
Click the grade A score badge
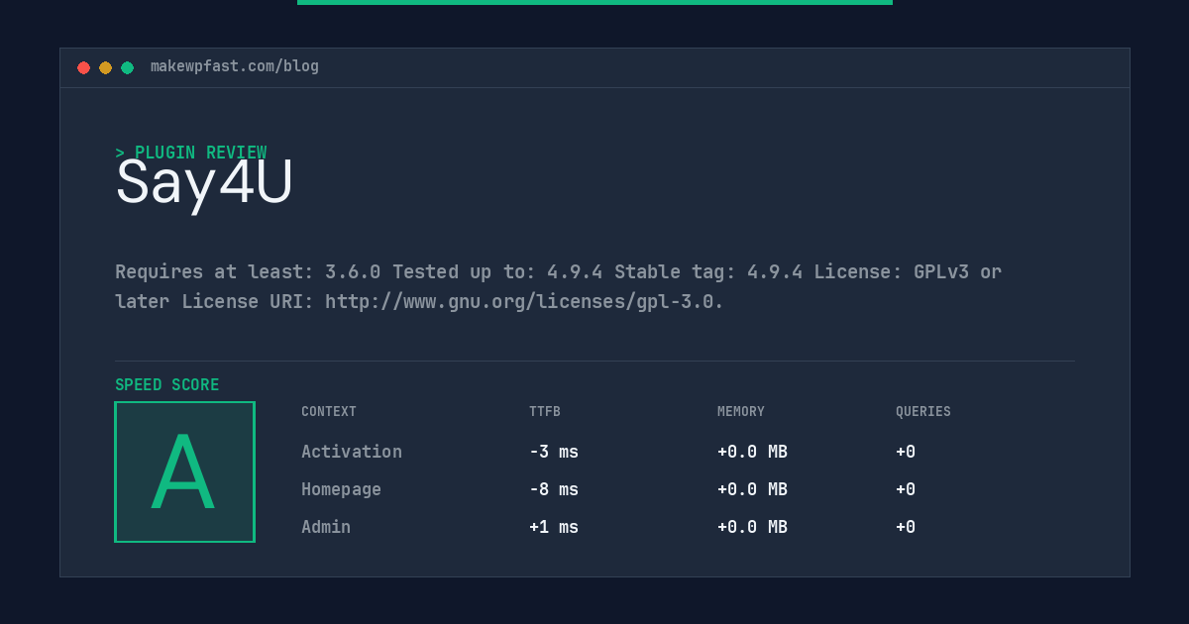[184, 471]
